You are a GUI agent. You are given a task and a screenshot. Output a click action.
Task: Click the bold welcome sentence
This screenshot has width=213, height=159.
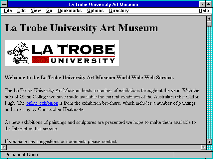pyautogui.click(x=89, y=78)
